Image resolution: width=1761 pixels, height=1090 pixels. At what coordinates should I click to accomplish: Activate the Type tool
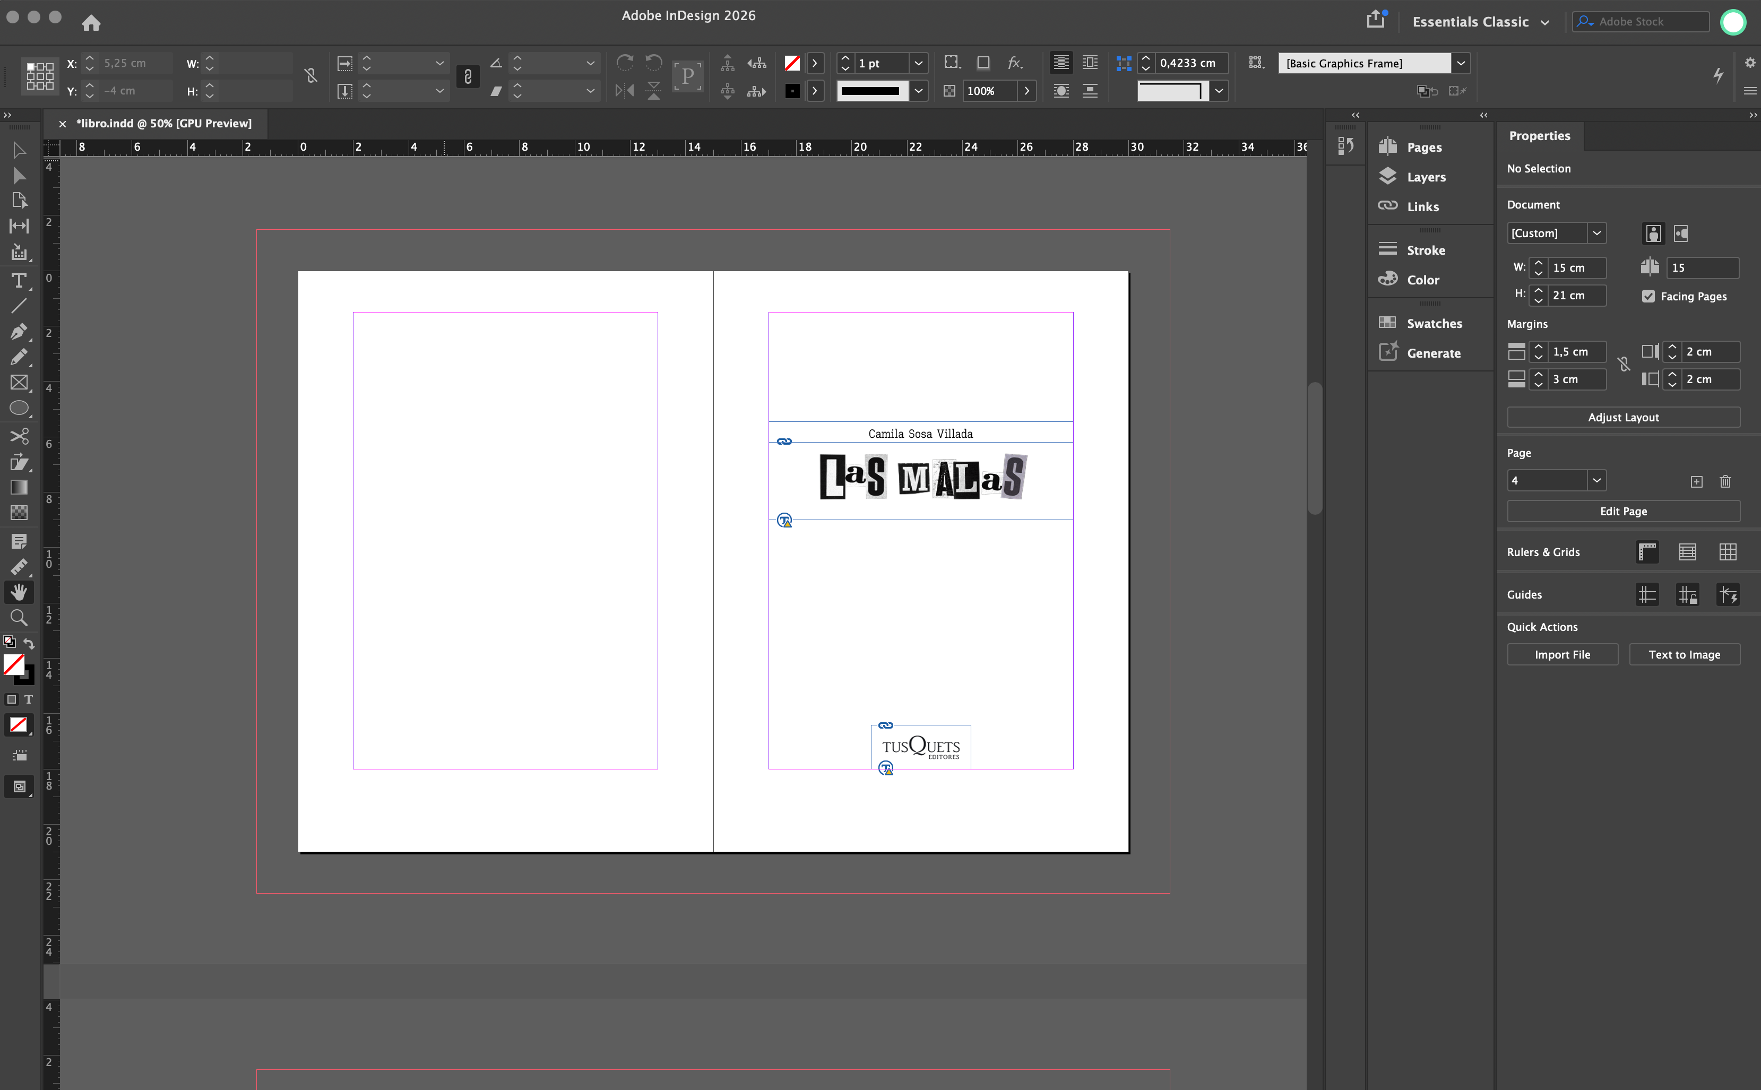coord(19,280)
